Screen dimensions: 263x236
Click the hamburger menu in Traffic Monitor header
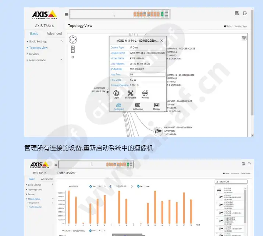[x=56, y=165]
